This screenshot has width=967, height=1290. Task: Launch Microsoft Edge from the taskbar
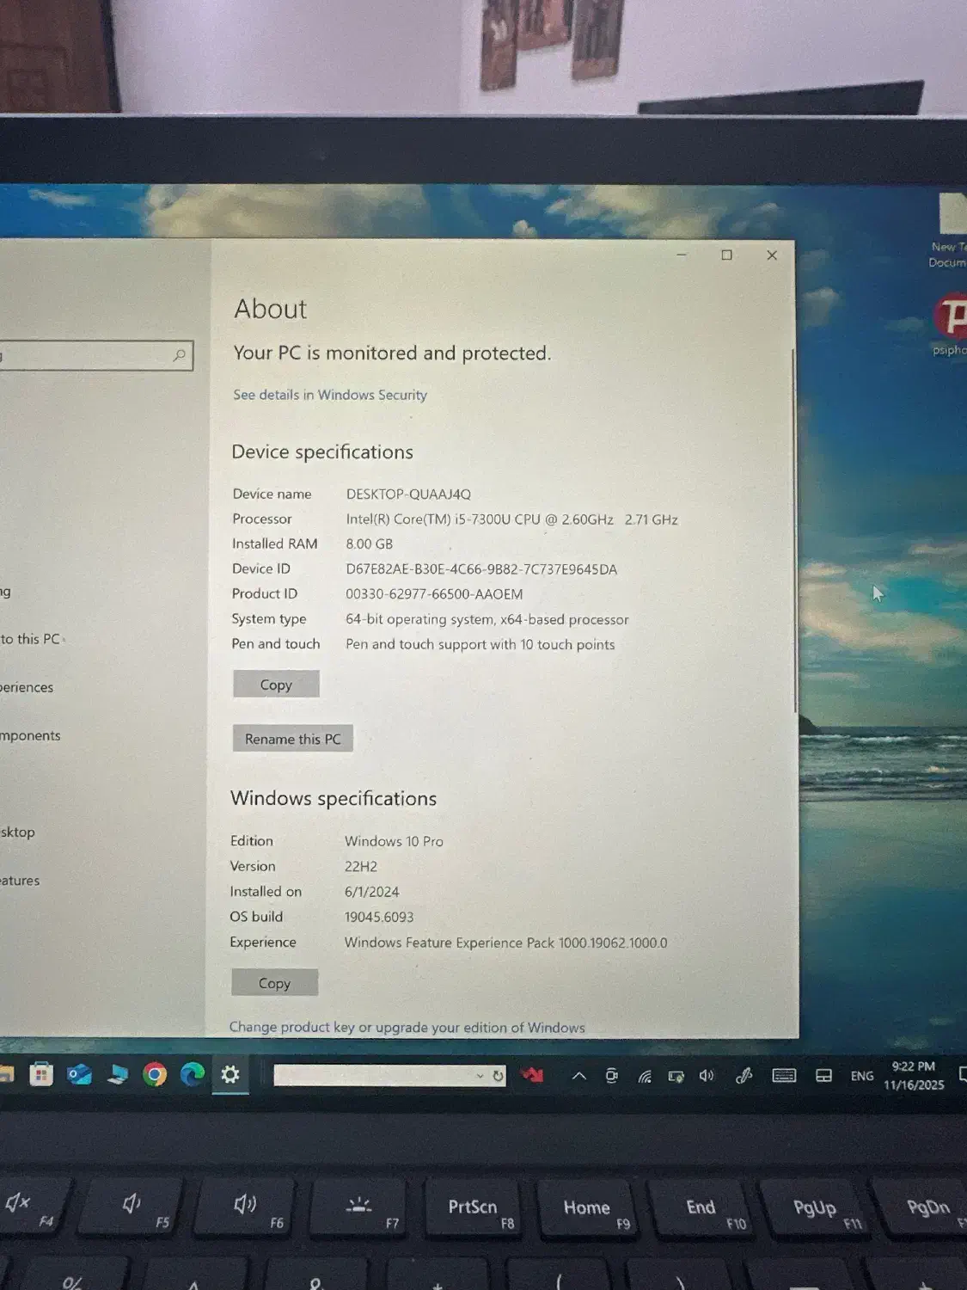click(193, 1074)
